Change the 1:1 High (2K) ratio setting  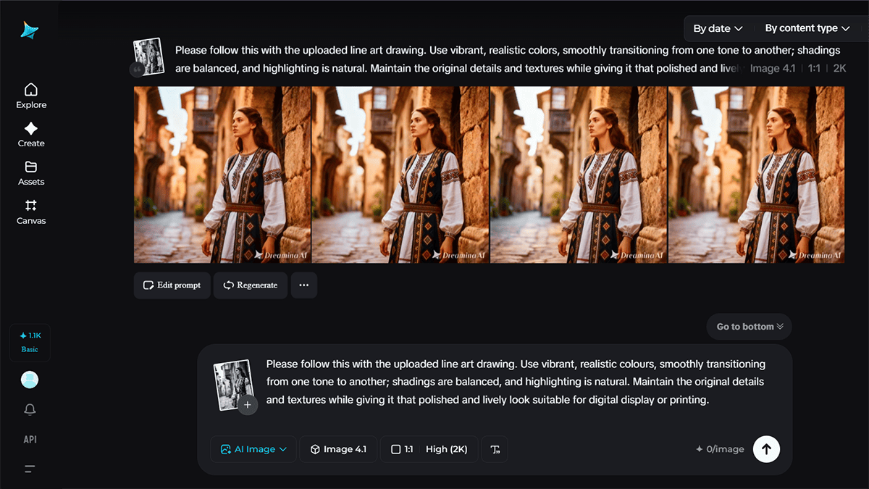[x=429, y=449]
